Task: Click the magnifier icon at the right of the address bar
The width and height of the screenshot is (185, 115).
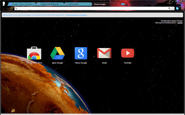Action: 169,8
